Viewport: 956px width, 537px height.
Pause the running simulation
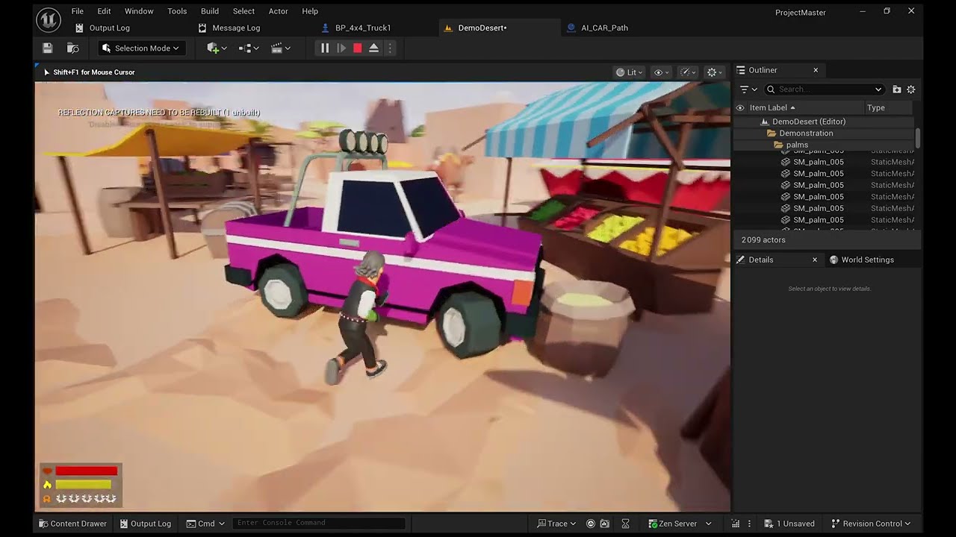tap(325, 48)
